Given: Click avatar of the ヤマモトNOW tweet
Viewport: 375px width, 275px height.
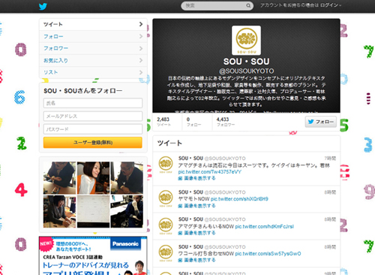Looking at the screenshot, I should (x=166, y=198).
